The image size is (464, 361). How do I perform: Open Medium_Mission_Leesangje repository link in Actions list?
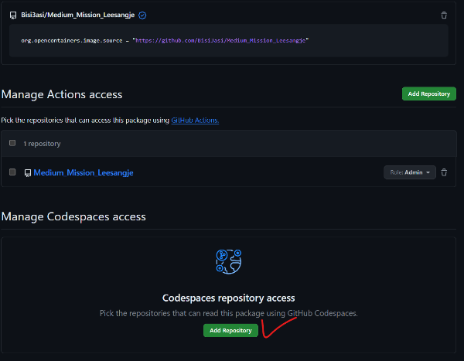click(84, 172)
